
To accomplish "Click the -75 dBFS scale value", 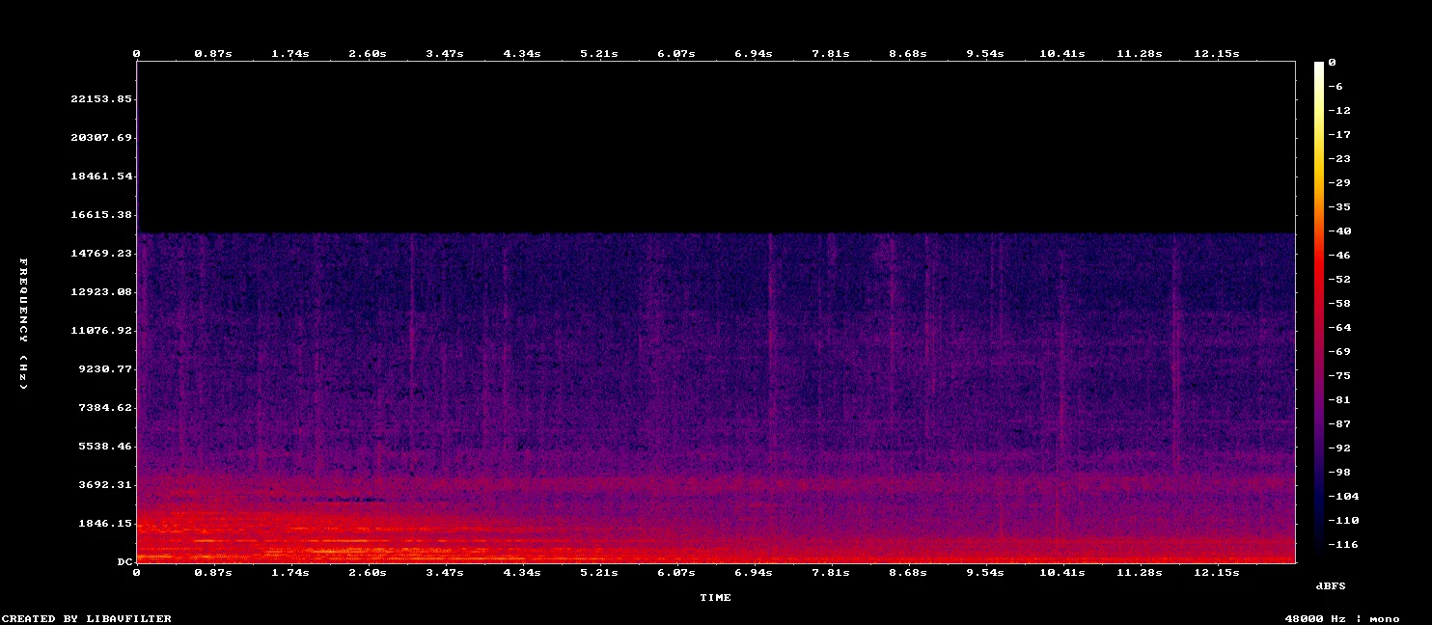I will pos(1339,376).
